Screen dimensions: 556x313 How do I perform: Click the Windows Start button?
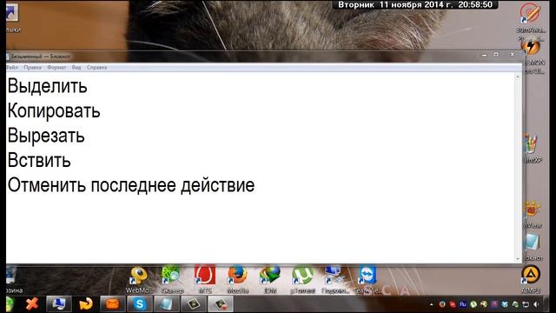(x=10, y=304)
